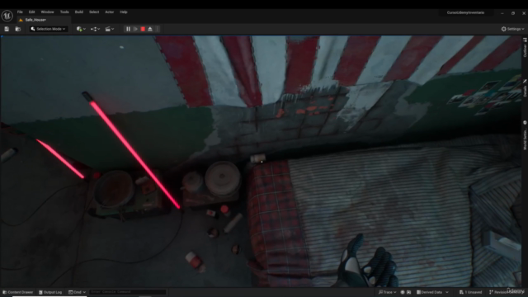The height and width of the screenshot is (297, 528).
Task: Save the current level with the floppy icon
Action: point(7,30)
